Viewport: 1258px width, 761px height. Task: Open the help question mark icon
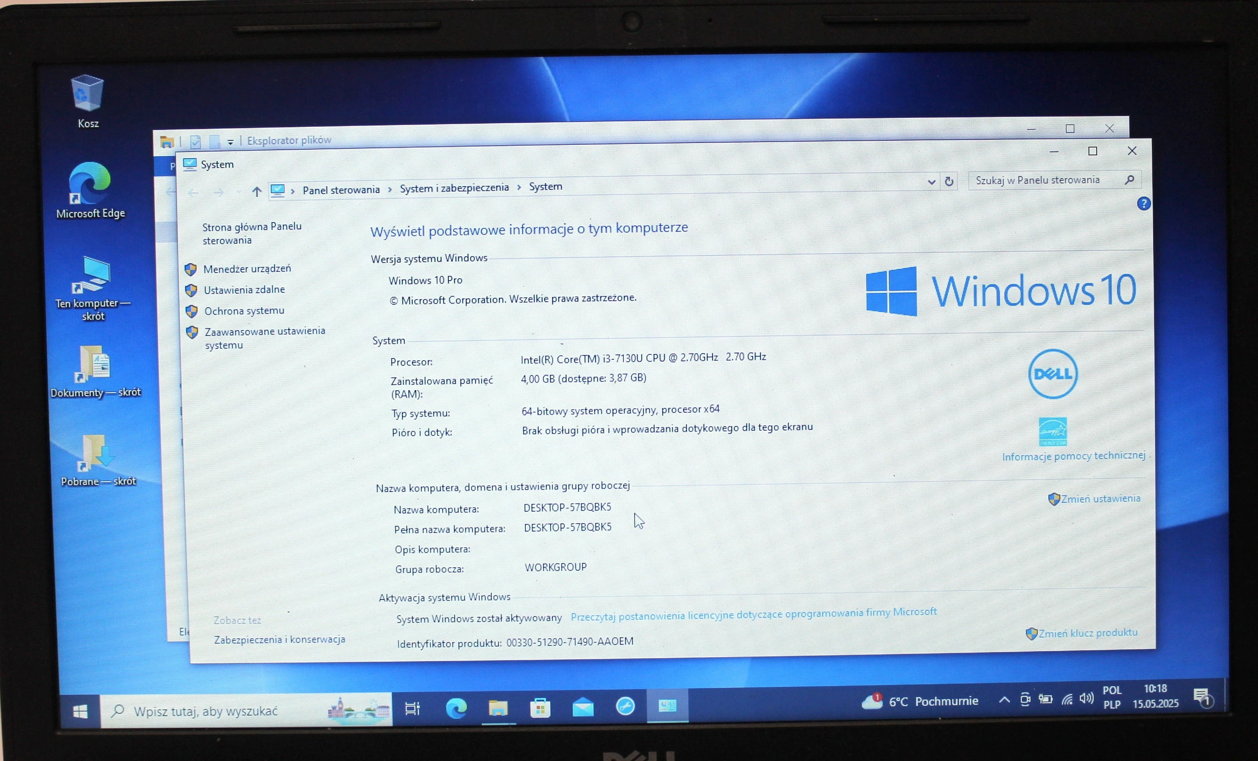point(1144,204)
